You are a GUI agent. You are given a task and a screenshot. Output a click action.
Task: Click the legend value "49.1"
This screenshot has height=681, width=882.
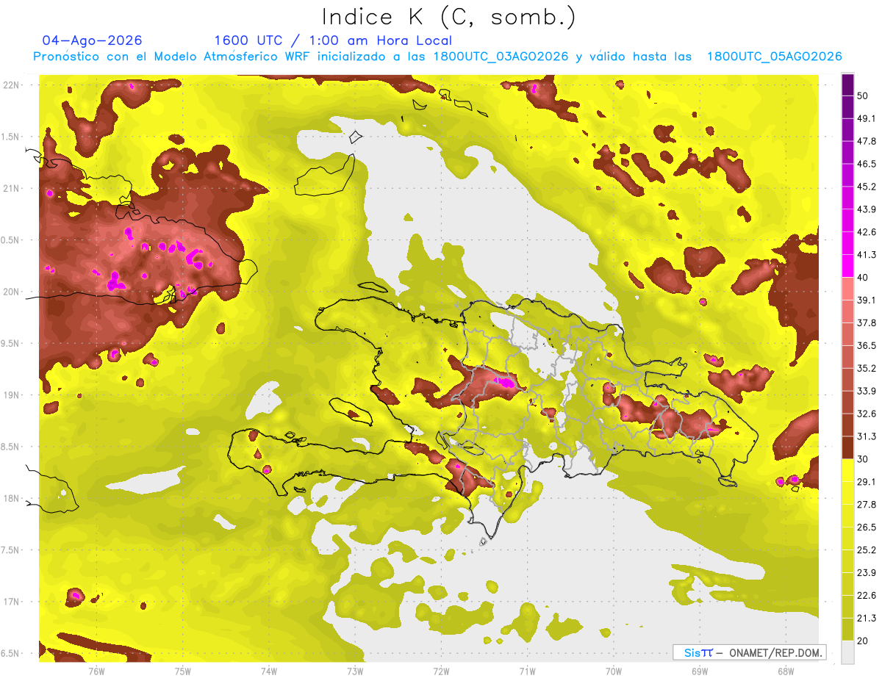867,118
